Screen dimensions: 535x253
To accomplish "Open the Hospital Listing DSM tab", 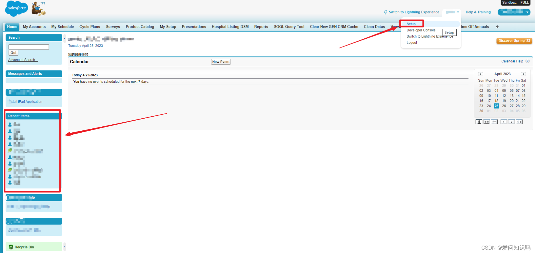I will point(230,27).
